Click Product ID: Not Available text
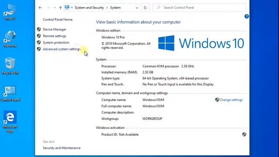Viewport: 279px width, 157px height. pyautogui.click(x=120, y=135)
